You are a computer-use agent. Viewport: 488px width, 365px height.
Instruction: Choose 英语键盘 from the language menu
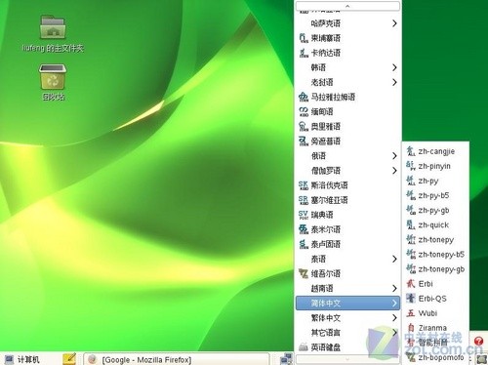click(347, 347)
